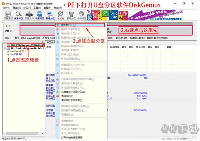
Task: Choose 清除分区空闲空间(E) in context menu
Action: click(72, 100)
